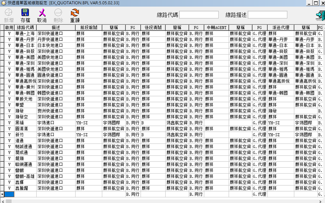Select the 華通-韓國 route code cell
This screenshot has height=203, width=325.
tap(25, 93)
